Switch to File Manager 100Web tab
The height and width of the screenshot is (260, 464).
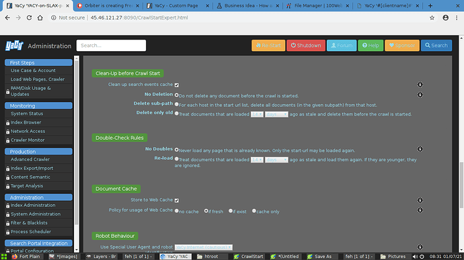click(317, 5)
